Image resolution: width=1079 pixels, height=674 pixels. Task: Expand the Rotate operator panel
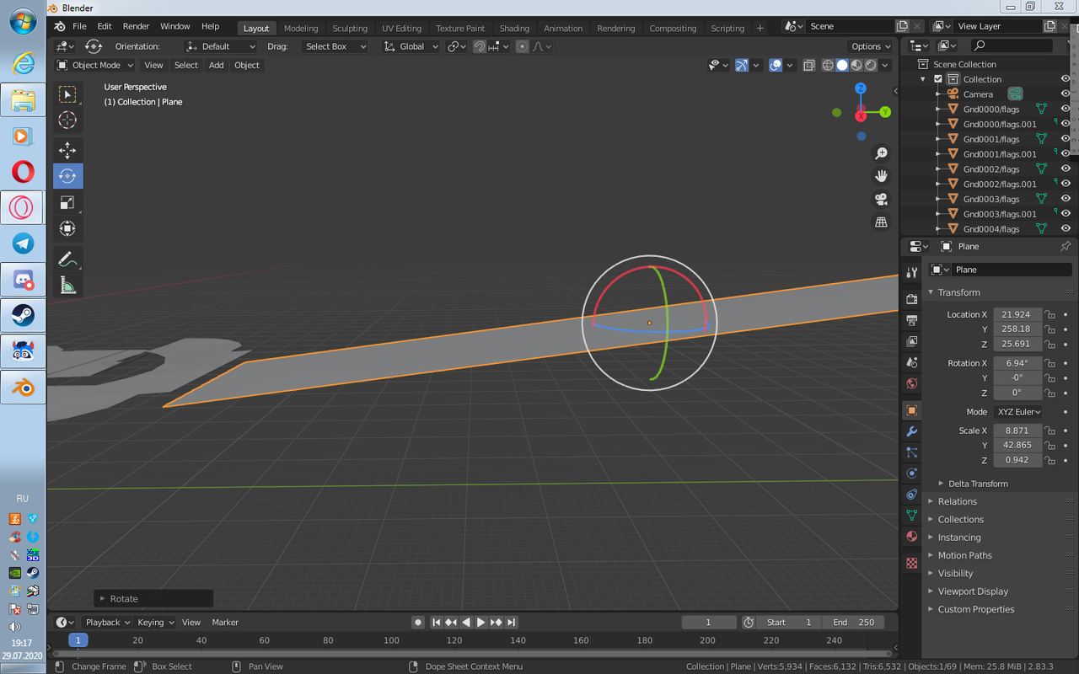[153, 599]
